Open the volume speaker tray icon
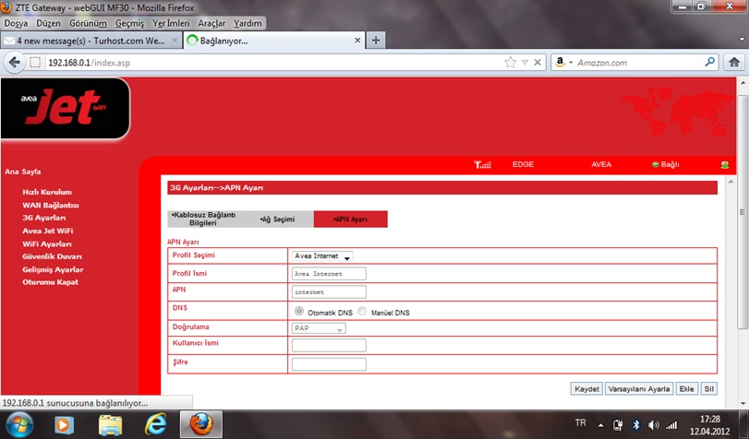Viewport: 749px width, 439px height. 653,424
